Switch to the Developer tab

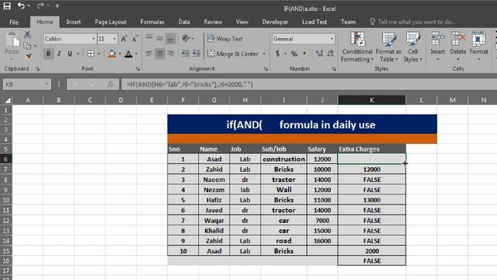[x=275, y=22]
